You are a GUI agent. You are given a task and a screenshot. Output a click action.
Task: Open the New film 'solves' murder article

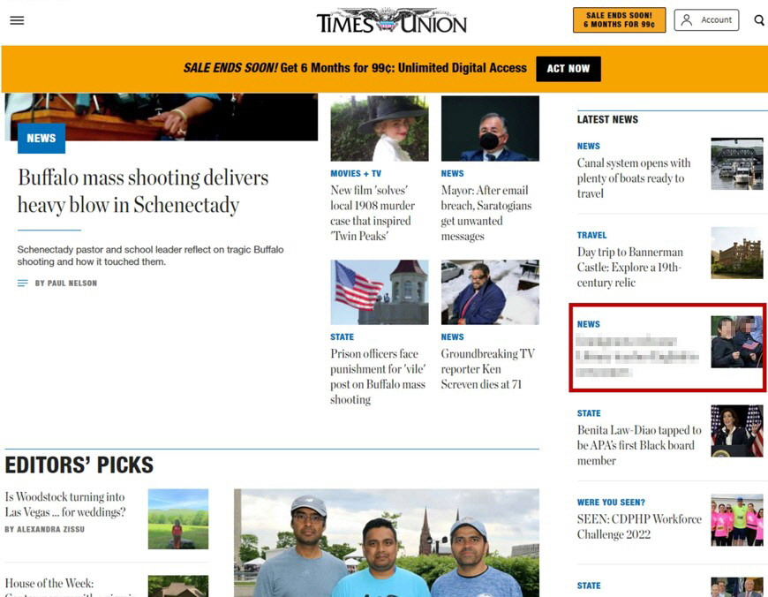pos(373,213)
